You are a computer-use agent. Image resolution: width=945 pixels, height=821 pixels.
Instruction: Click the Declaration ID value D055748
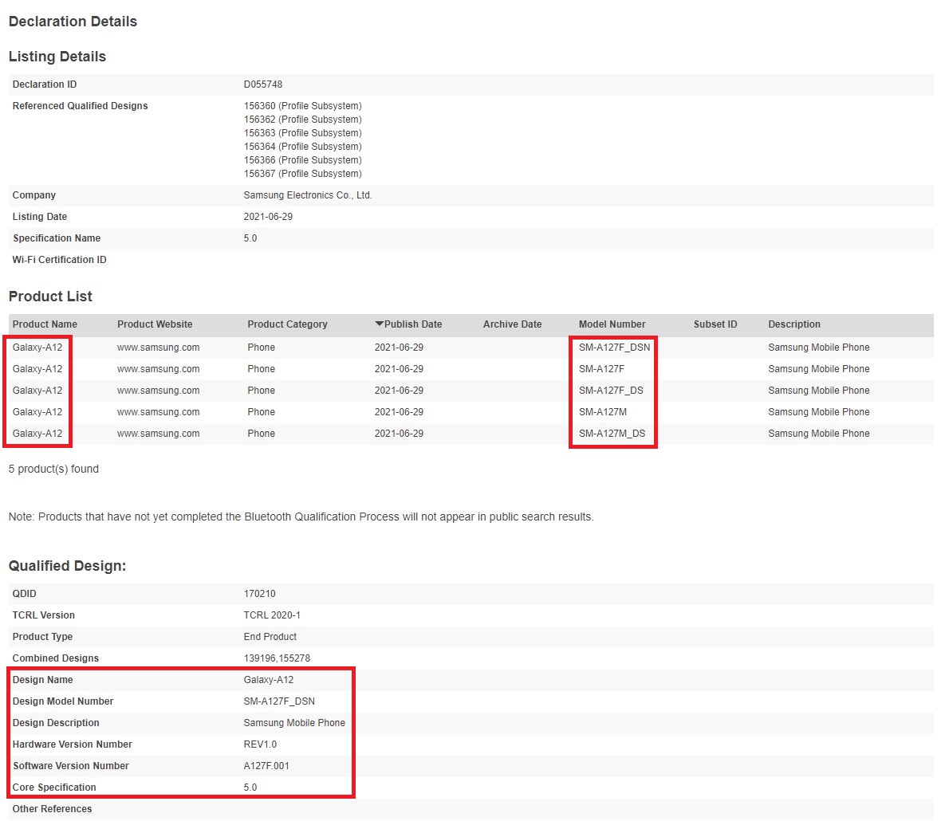pyautogui.click(x=263, y=84)
